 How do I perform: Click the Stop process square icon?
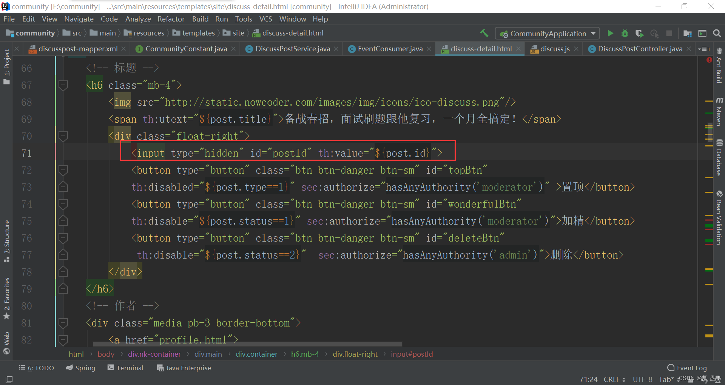669,33
